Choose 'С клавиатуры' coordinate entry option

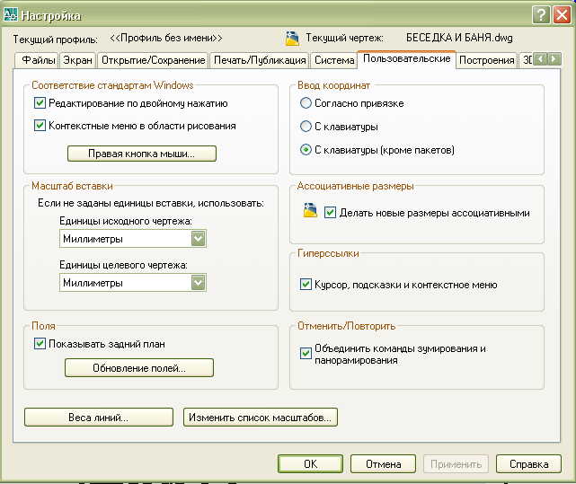pos(306,127)
